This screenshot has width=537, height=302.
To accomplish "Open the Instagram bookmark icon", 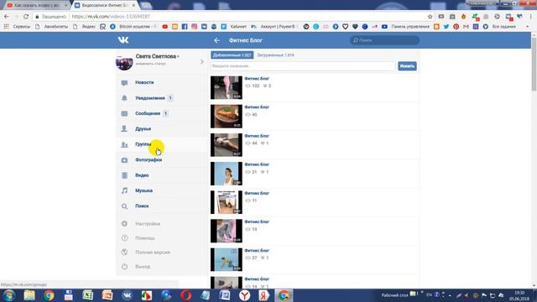I will (x=194, y=26).
